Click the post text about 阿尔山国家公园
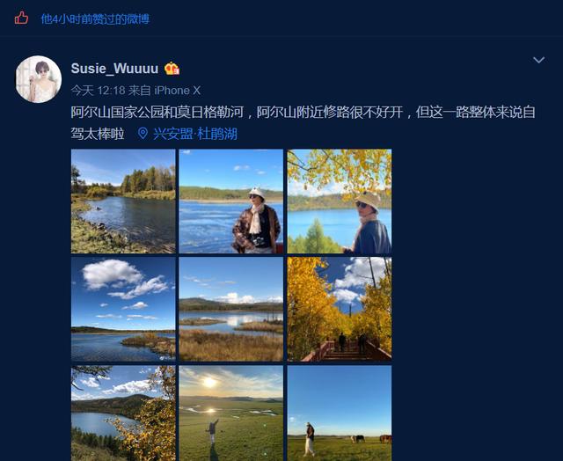The width and height of the screenshot is (563, 461). click(303, 123)
